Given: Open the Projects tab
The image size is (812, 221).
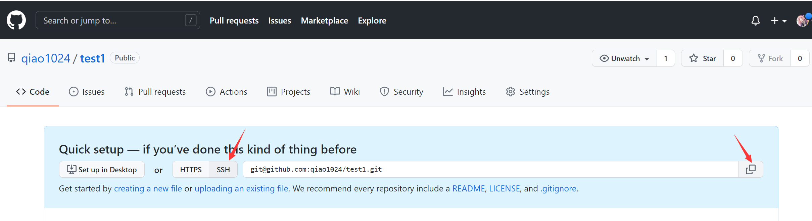Looking at the screenshot, I should pyautogui.click(x=289, y=92).
